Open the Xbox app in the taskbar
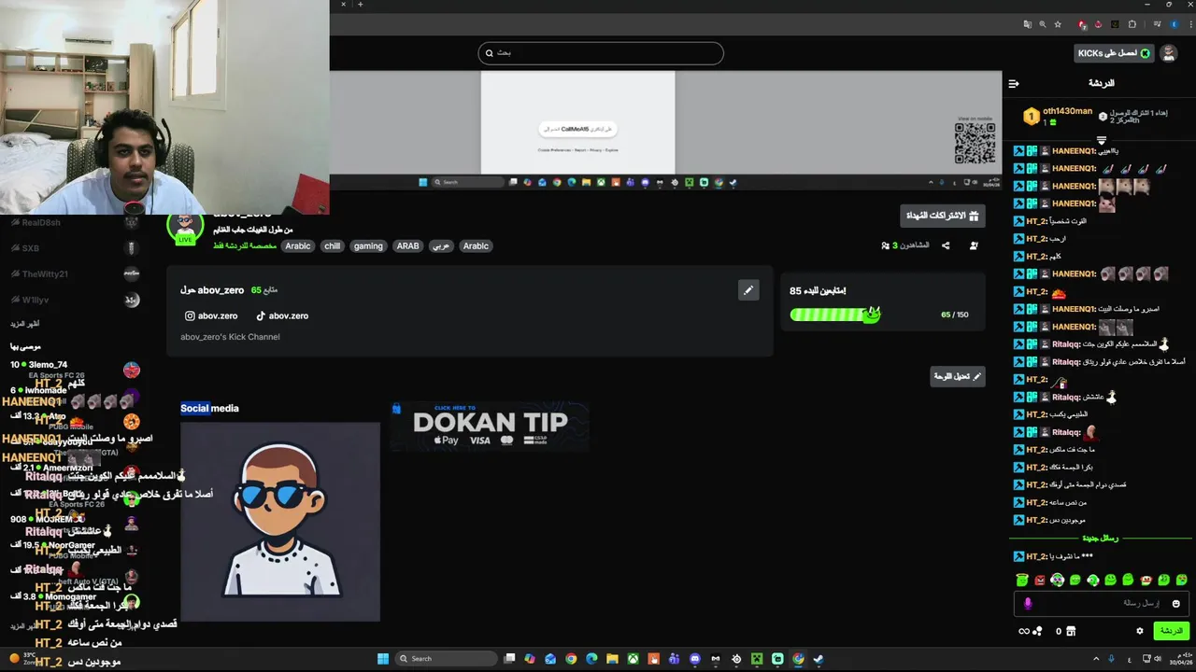 point(633,659)
